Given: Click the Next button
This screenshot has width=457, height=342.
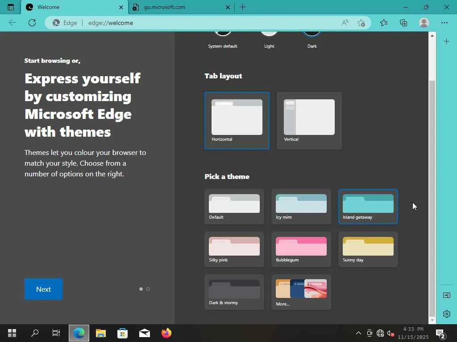Looking at the screenshot, I should 43,289.
